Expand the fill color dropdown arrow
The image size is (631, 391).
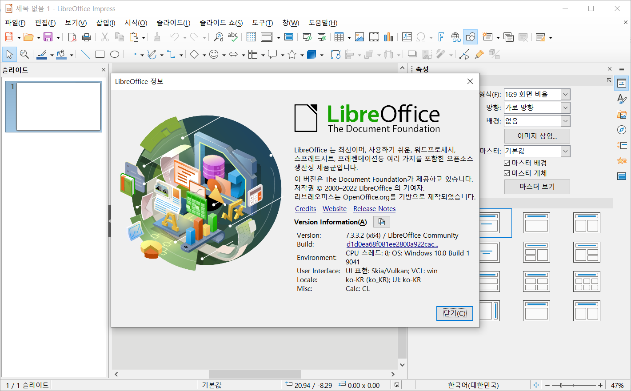pyautogui.click(x=71, y=55)
